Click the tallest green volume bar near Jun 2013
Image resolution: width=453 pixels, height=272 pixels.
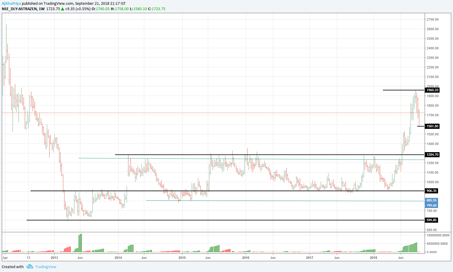click(x=81, y=243)
